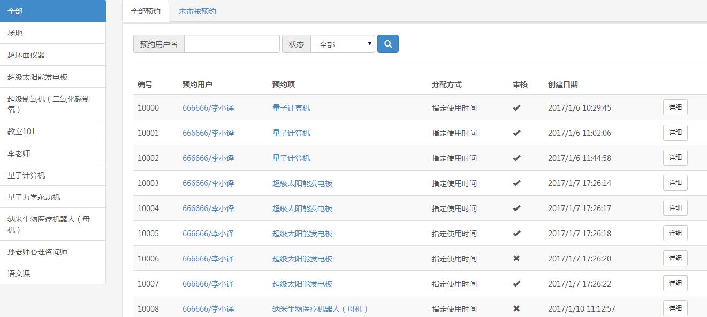Open 详细 for reservation 10005

pos(675,233)
